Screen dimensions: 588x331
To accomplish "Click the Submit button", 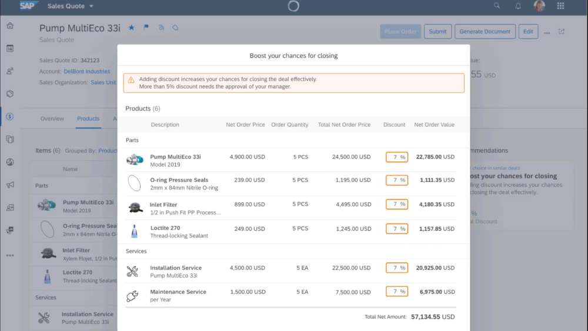I will click(x=437, y=32).
